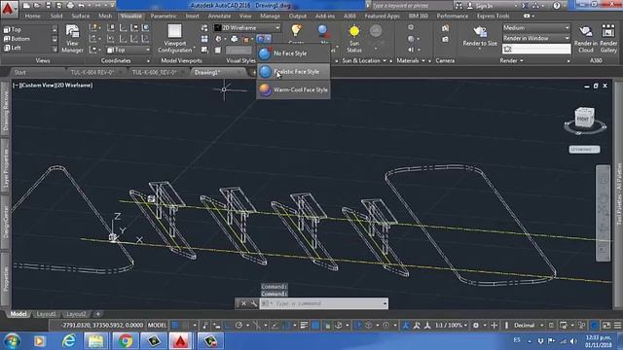Open the Home ribbon tab
This screenshot has height=350, width=623.
(x=32, y=17)
